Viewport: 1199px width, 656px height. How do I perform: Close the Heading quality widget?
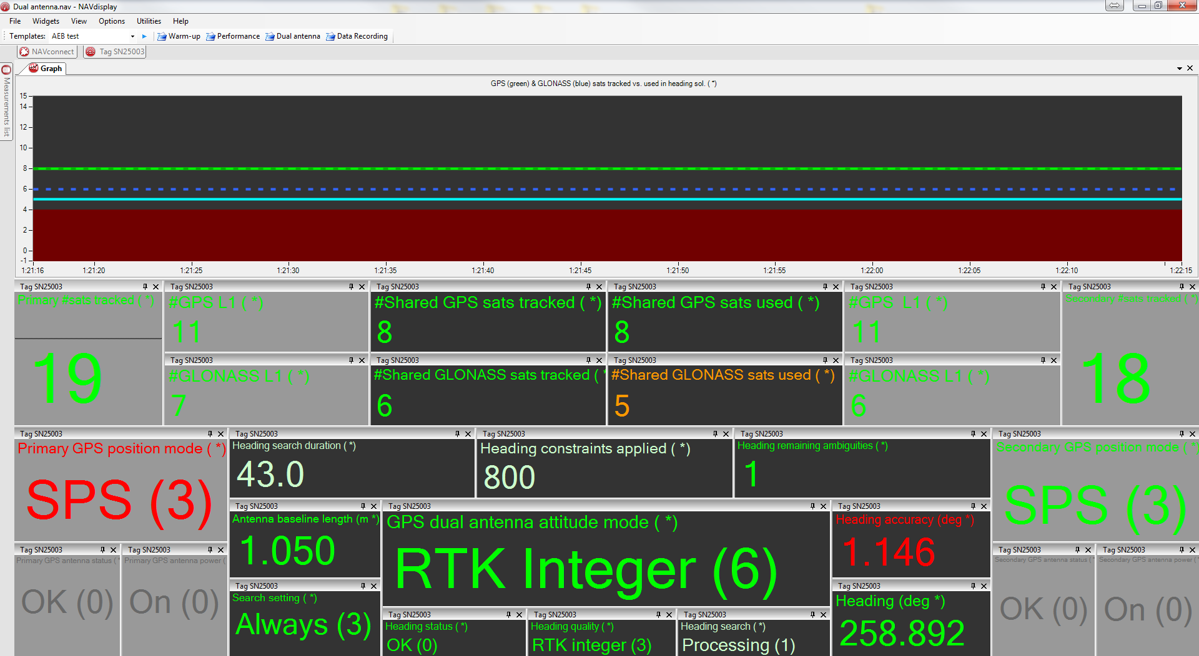(x=669, y=615)
